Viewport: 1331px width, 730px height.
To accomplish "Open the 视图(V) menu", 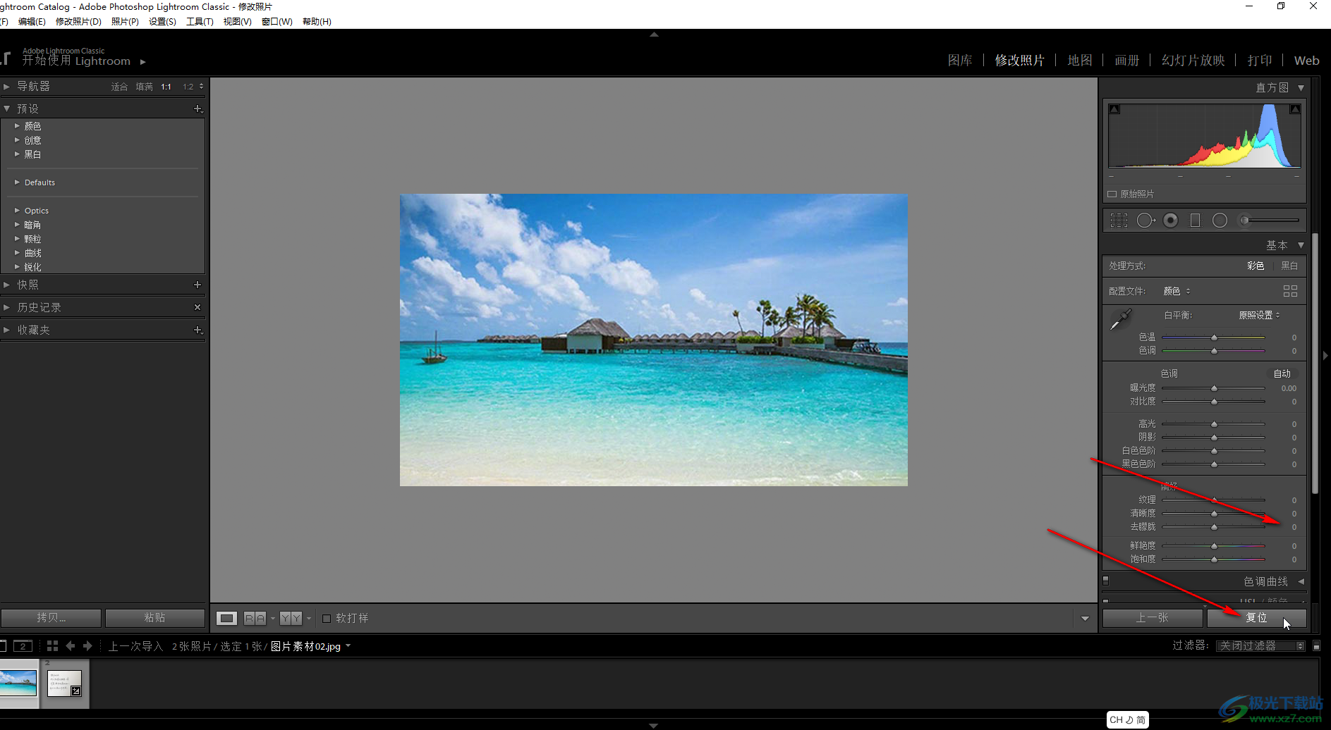I will coord(237,22).
